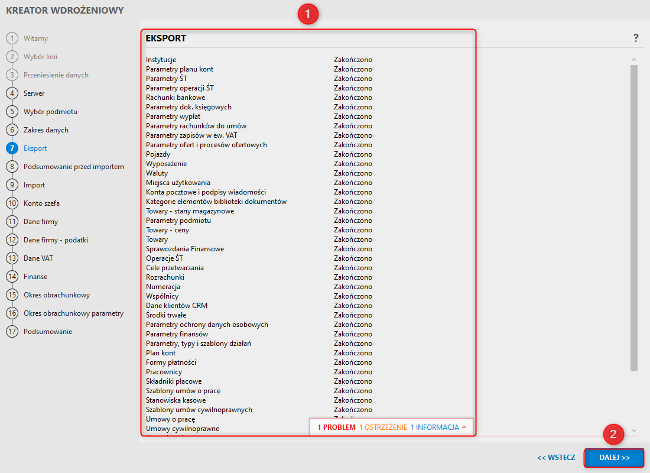650x473 pixels.
Task: Select the Operacje ŚT row
Action: tap(259, 258)
